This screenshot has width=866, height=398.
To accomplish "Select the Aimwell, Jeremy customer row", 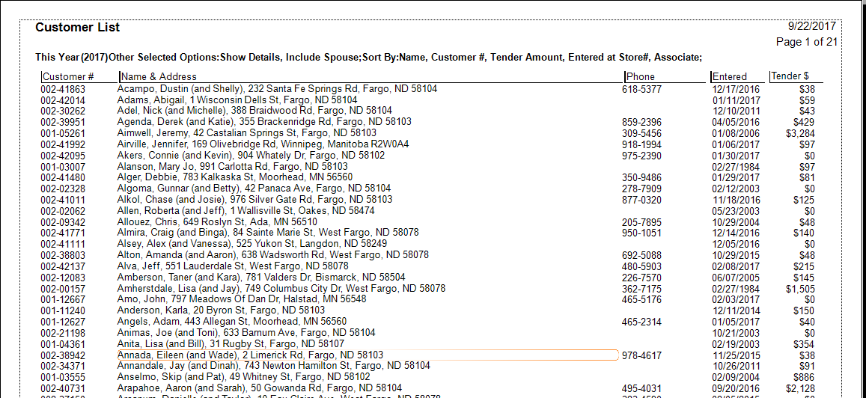I will pyautogui.click(x=247, y=133).
